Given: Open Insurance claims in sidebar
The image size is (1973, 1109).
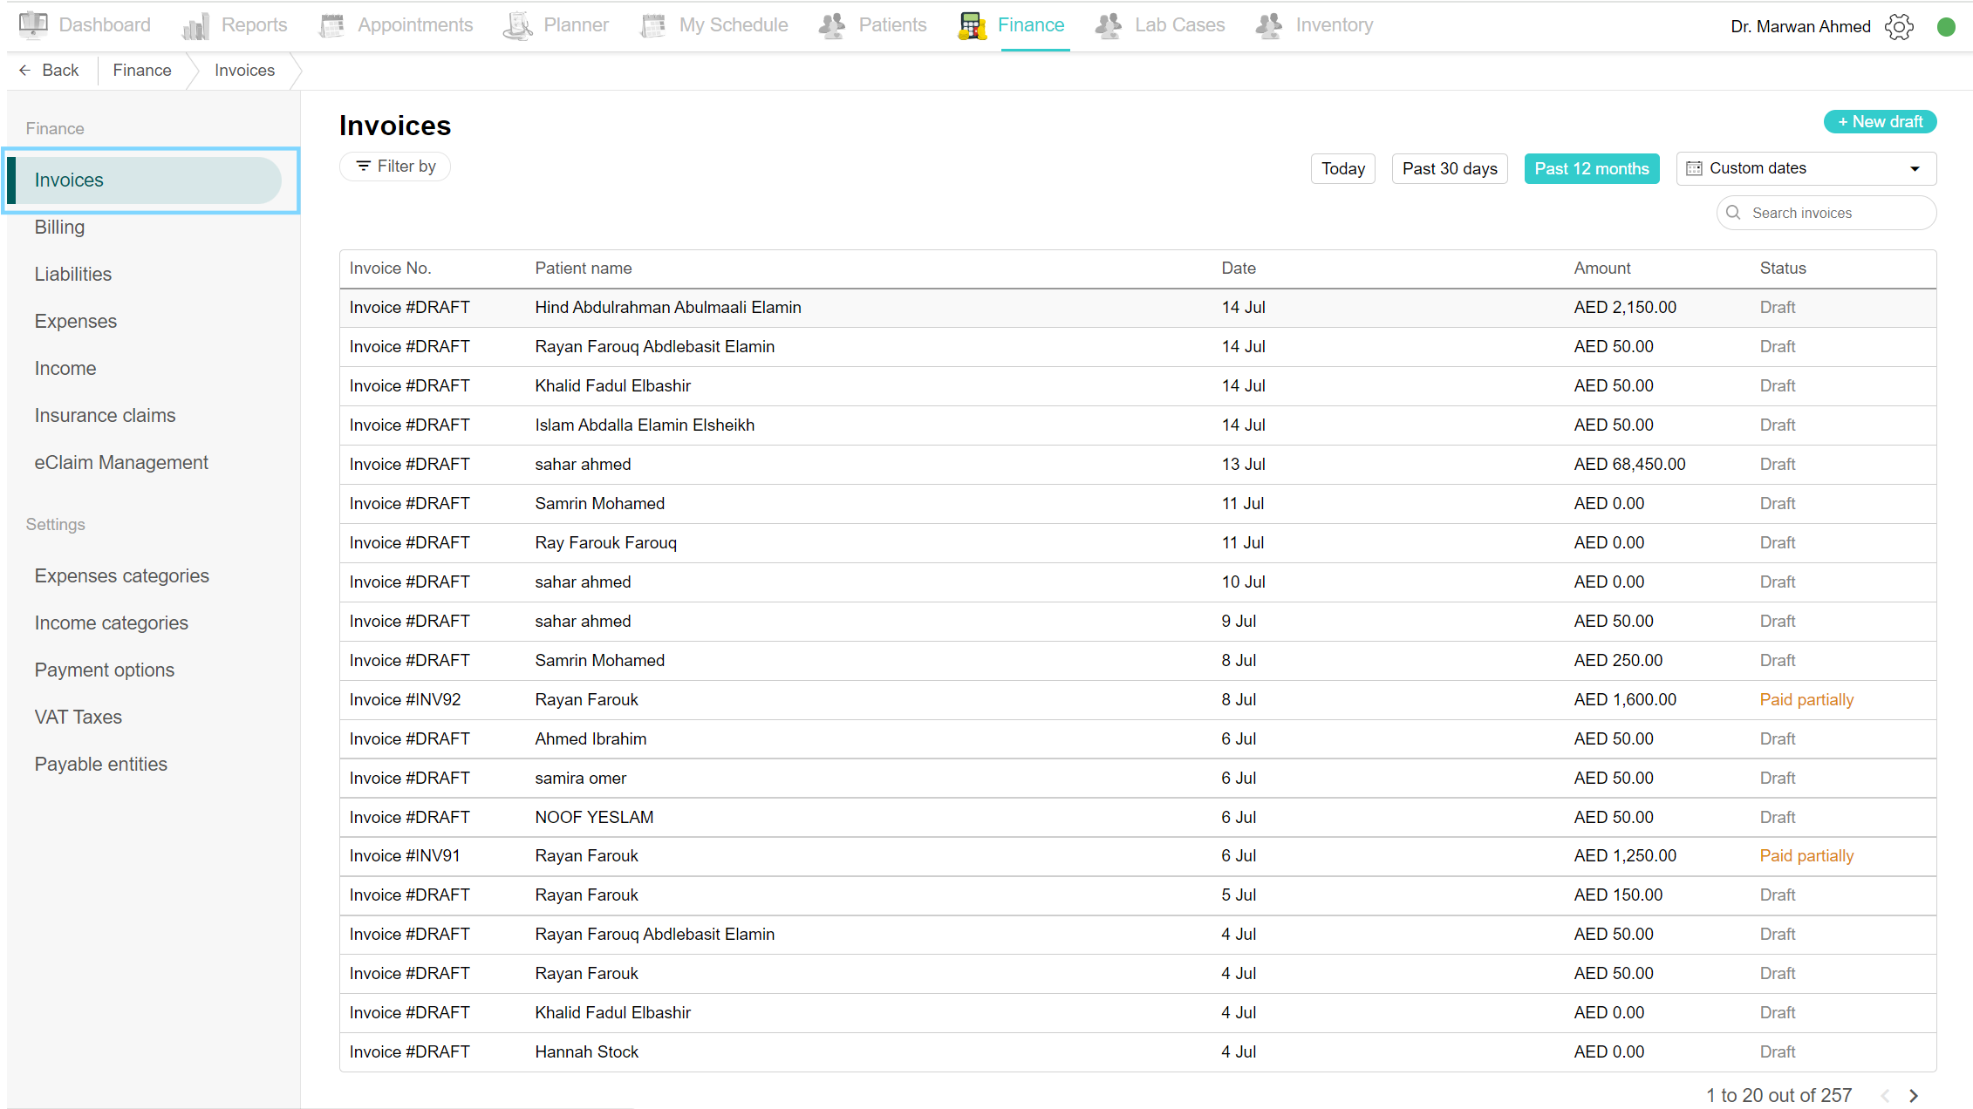Looking at the screenshot, I should 105,415.
